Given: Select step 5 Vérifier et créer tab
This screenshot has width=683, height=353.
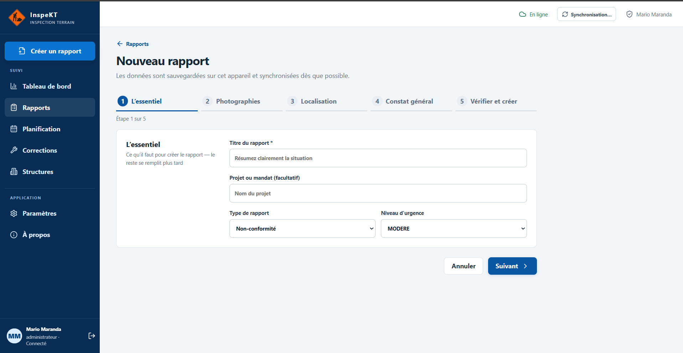Looking at the screenshot, I should click(x=496, y=101).
